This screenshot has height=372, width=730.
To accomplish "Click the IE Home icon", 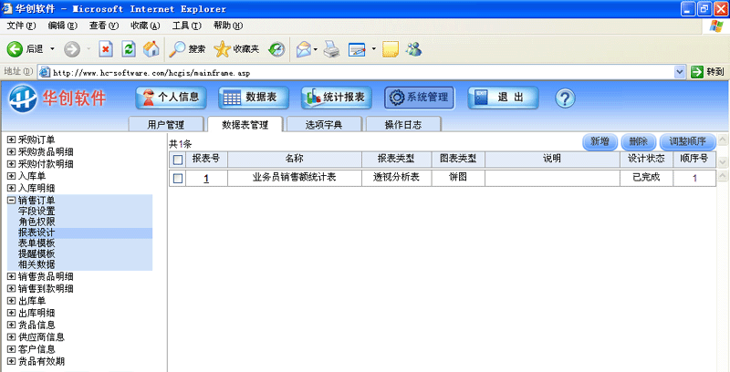I will pos(151,48).
